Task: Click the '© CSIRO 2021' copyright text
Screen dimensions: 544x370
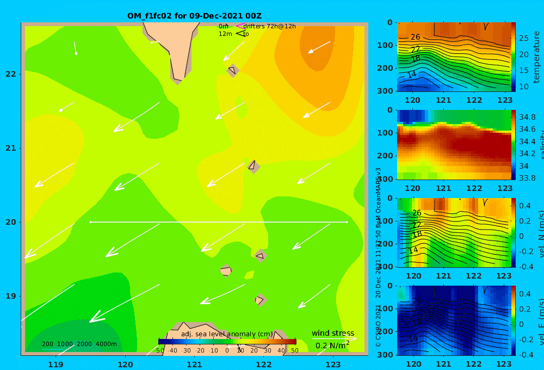Action: click(x=378, y=325)
